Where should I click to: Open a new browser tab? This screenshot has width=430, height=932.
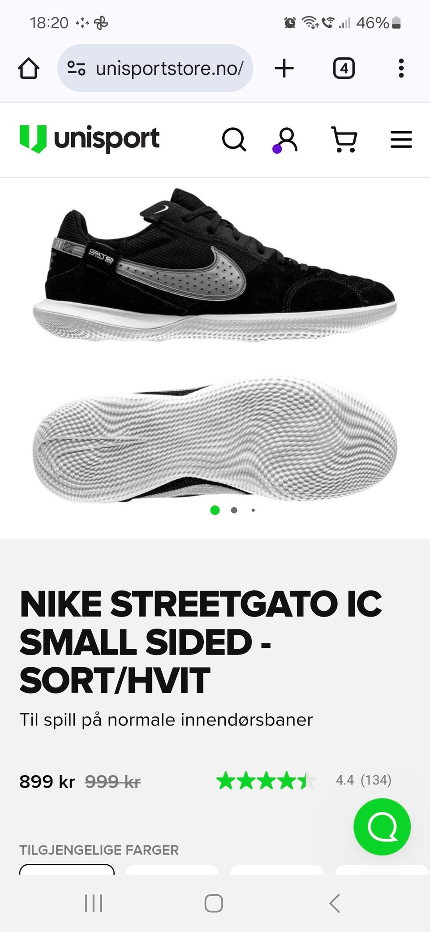pos(284,69)
